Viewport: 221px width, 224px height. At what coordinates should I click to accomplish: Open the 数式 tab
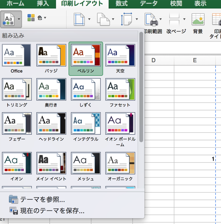click(122, 3)
